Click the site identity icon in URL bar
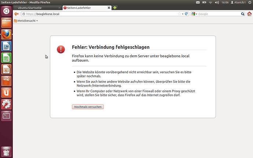The image size is (253, 158). [x=24, y=14]
